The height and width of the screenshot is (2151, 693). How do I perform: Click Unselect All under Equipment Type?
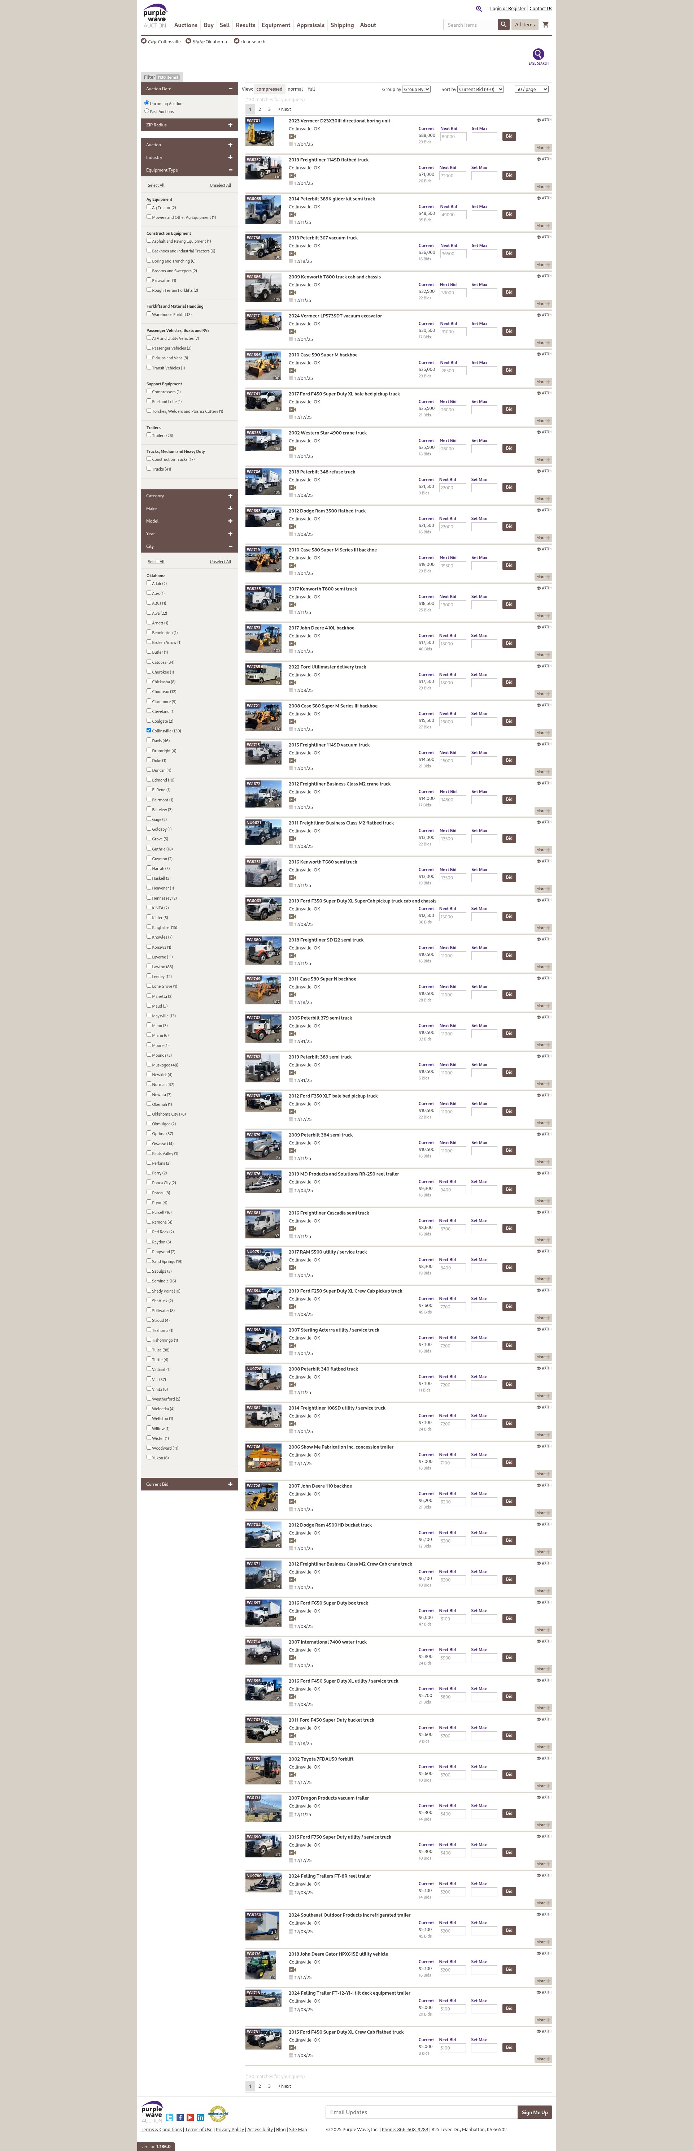(221, 185)
